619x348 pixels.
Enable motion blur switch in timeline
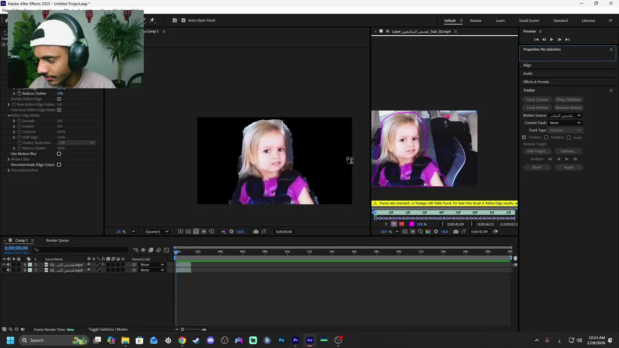coord(159,250)
